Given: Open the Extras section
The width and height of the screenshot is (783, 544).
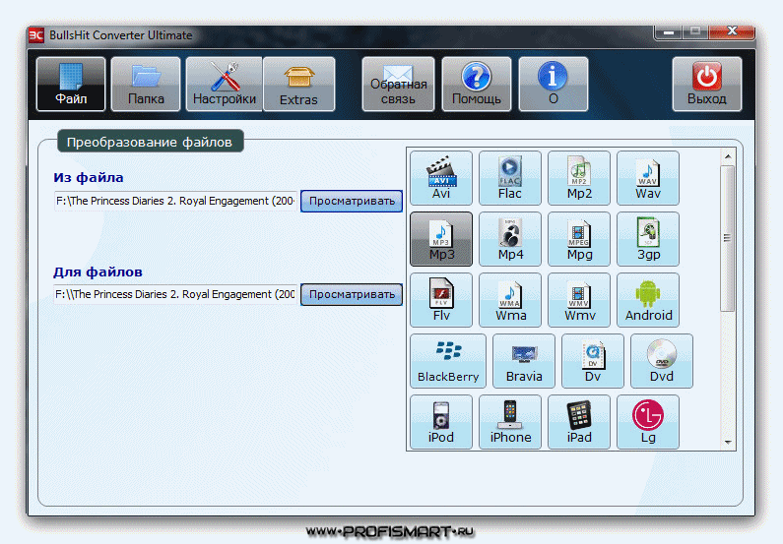Looking at the screenshot, I should 298,84.
